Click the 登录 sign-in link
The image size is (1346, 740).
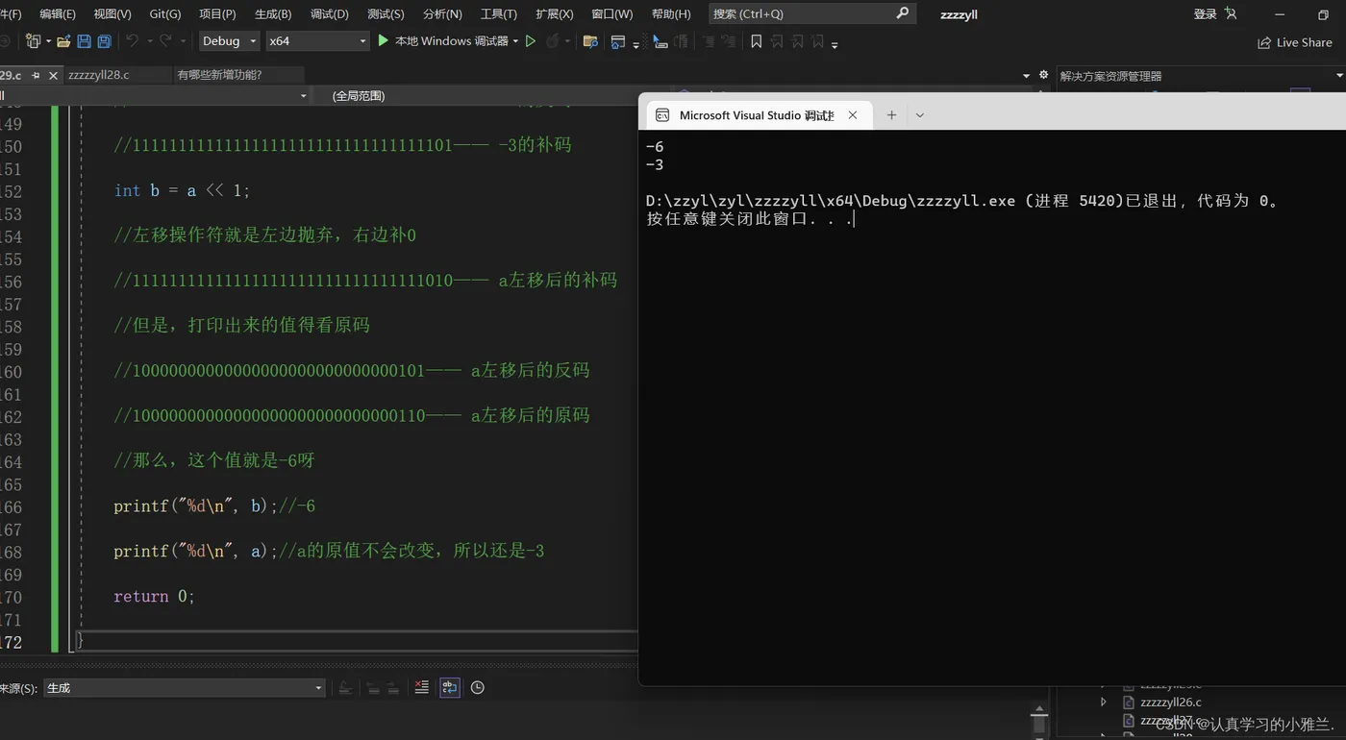[x=1205, y=13]
